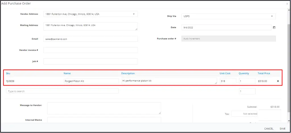Viewport: 291px width, 133px height.
Task: Sort by Total Price column header
Action: point(264,73)
